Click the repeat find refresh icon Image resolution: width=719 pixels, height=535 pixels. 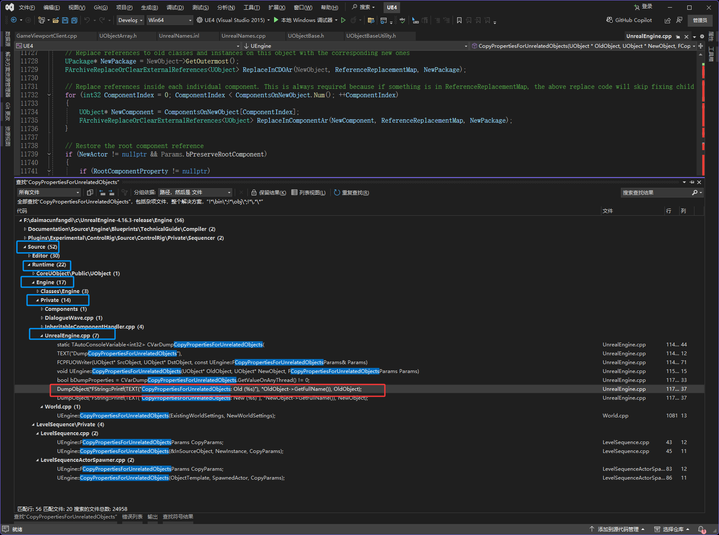click(337, 192)
